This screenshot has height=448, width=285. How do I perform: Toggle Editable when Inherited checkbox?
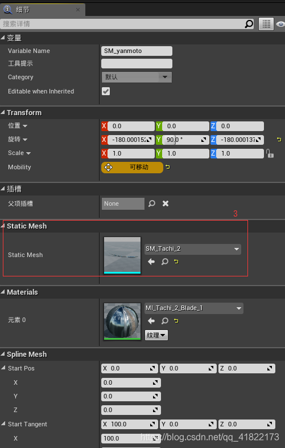click(106, 91)
